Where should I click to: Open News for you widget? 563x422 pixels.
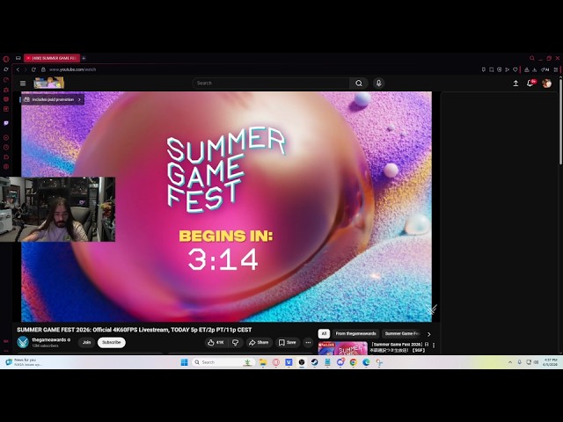(x=24, y=362)
